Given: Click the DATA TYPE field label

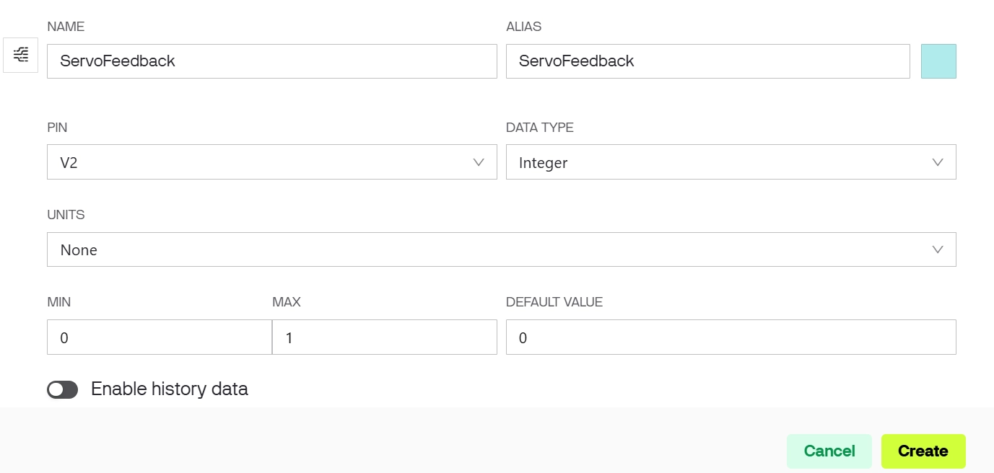Looking at the screenshot, I should 540,128.
